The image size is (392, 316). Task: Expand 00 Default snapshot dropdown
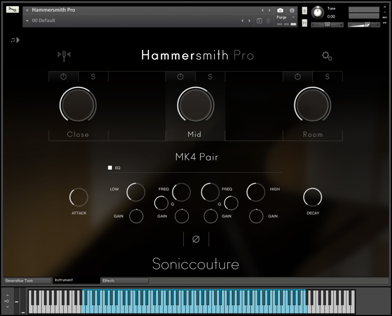coord(27,21)
